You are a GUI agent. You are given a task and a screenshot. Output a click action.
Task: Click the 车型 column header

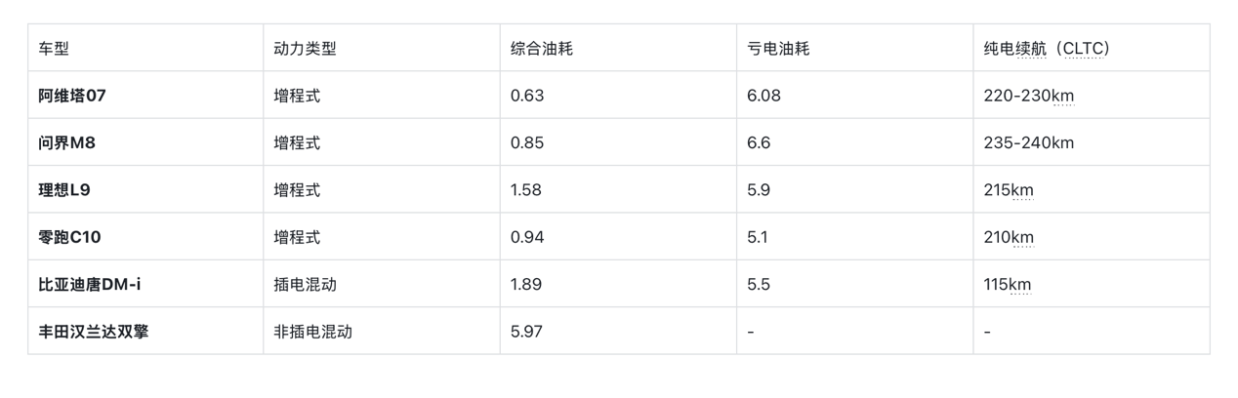[54, 49]
